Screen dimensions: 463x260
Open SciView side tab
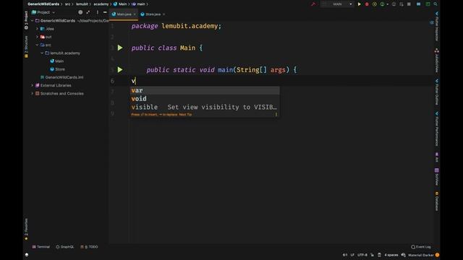click(436, 177)
